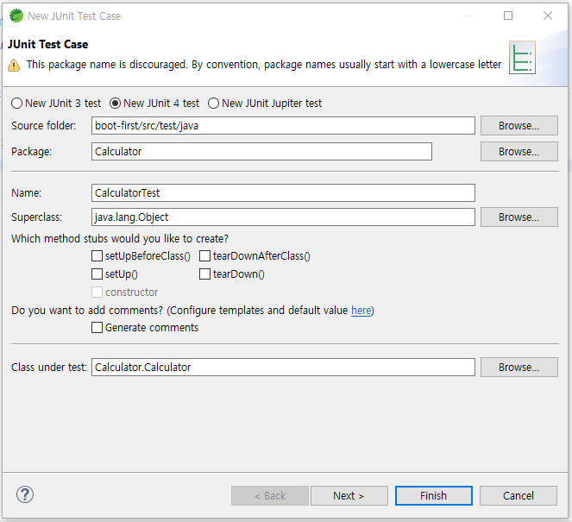
Task: Click the 'Do you want to add comments?' text
Action: (x=87, y=311)
